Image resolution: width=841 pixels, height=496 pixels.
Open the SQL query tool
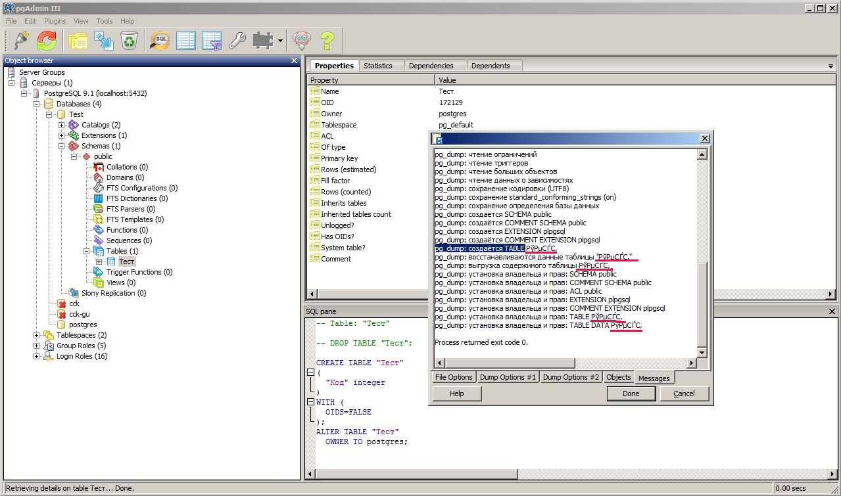(160, 41)
